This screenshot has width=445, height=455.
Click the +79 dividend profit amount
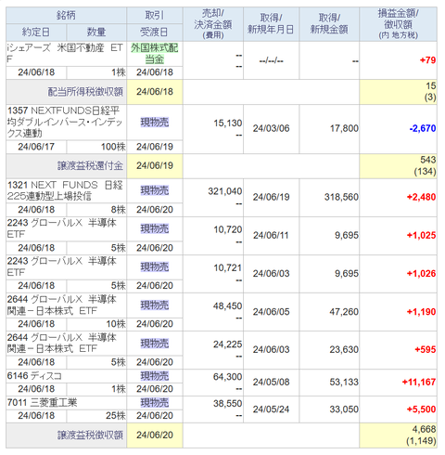[x=427, y=60]
